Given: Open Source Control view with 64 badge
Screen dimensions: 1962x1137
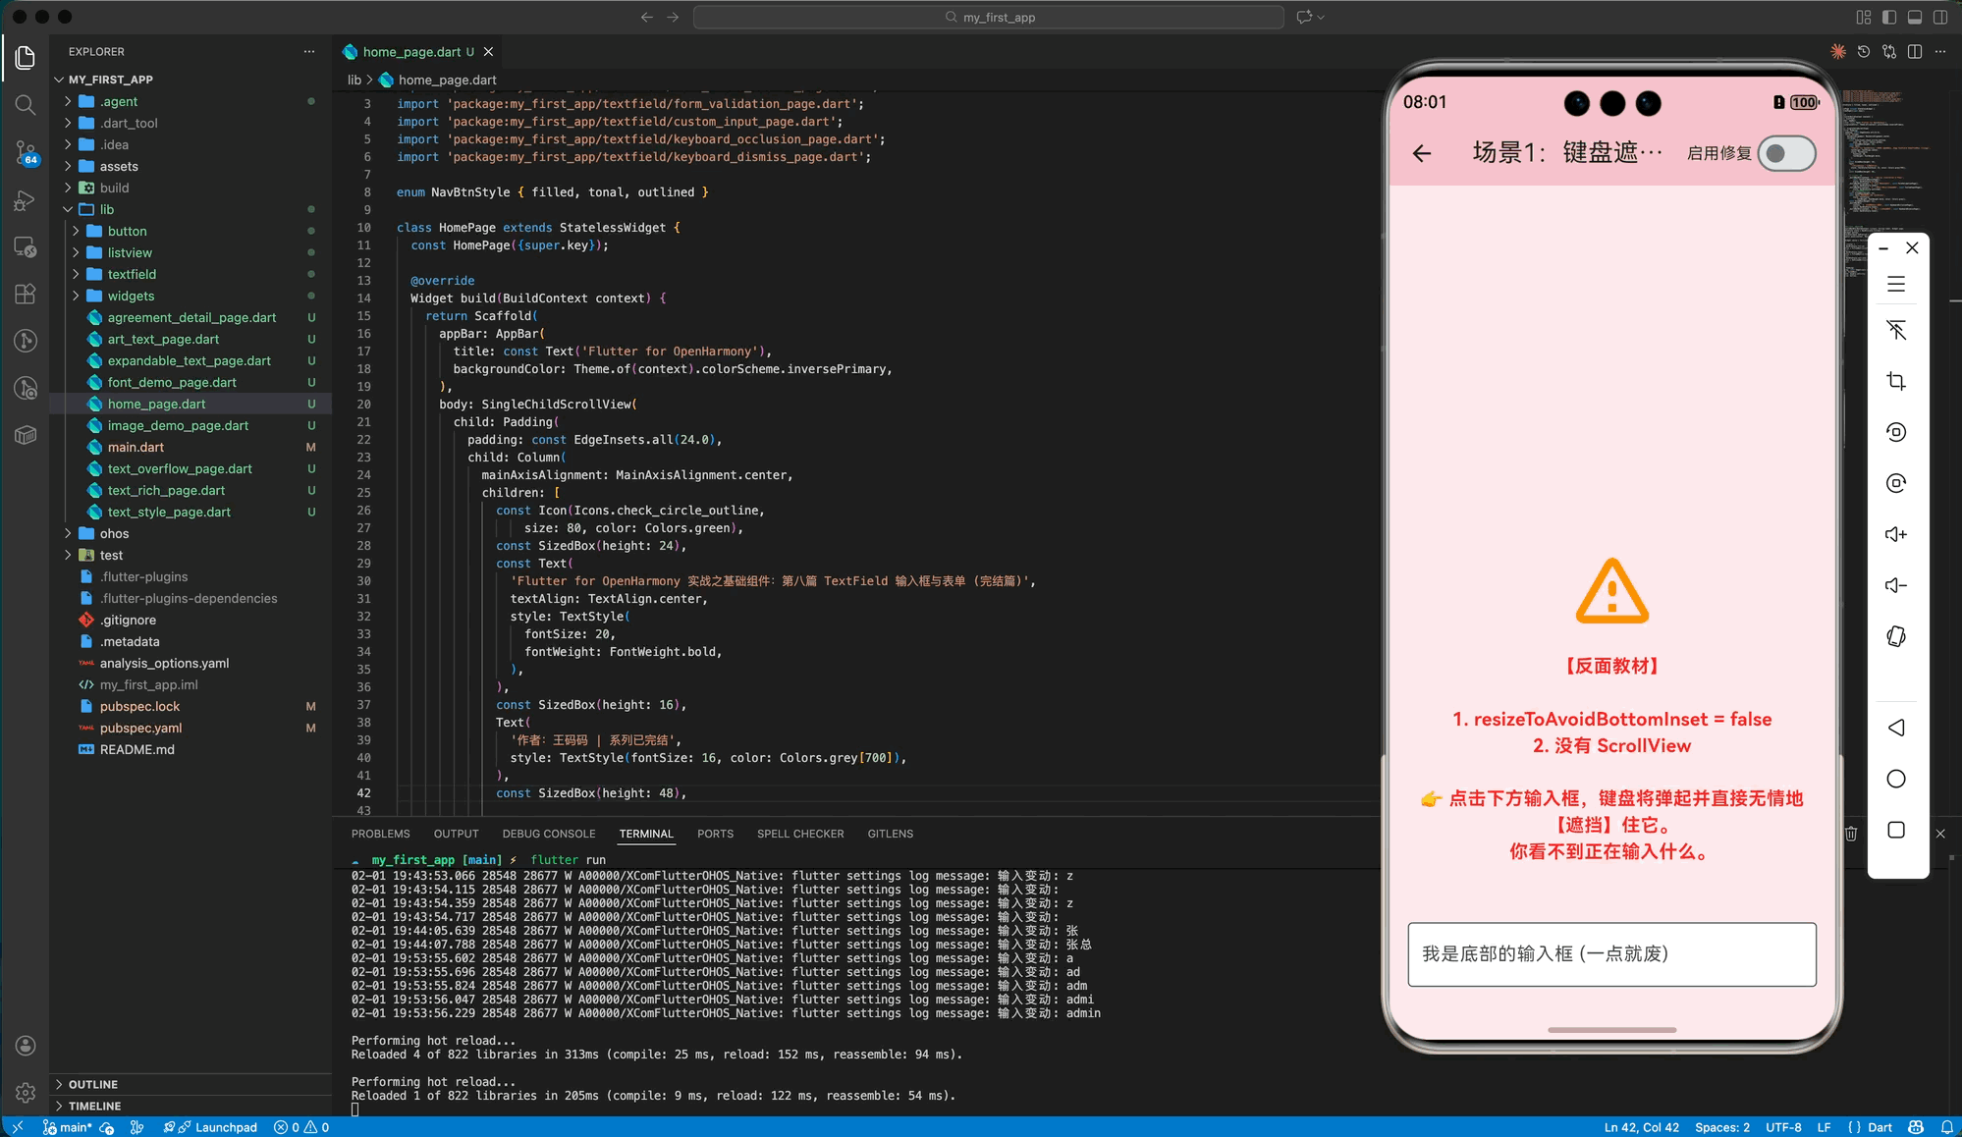Looking at the screenshot, I should click(x=26, y=152).
